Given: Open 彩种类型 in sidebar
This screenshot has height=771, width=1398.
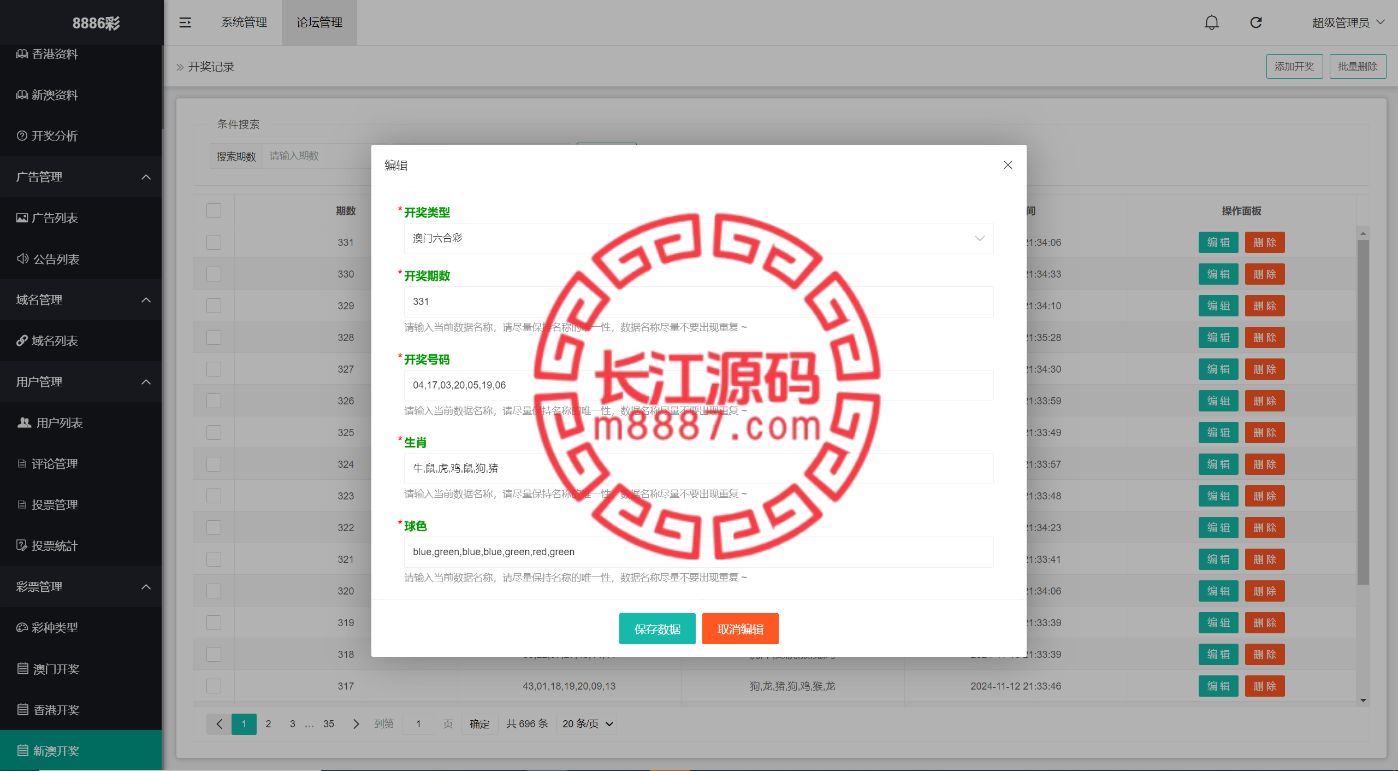Looking at the screenshot, I should (x=81, y=628).
